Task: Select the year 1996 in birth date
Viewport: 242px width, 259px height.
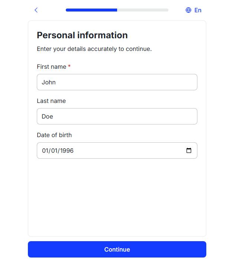Action: click(x=66, y=151)
